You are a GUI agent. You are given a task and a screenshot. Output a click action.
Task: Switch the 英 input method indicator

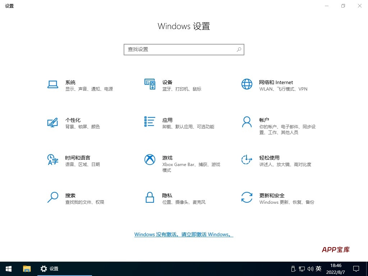(318, 268)
